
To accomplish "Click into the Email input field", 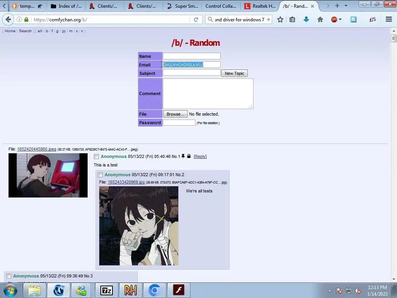I will tap(192, 65).
